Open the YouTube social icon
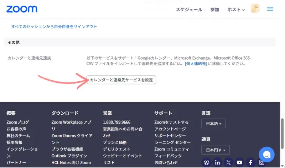This screenshot has height=168, width=285. pos(239,162)
